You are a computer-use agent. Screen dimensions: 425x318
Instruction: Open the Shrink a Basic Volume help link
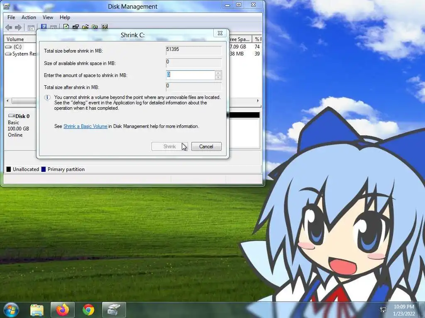click(x=85, y=126)
